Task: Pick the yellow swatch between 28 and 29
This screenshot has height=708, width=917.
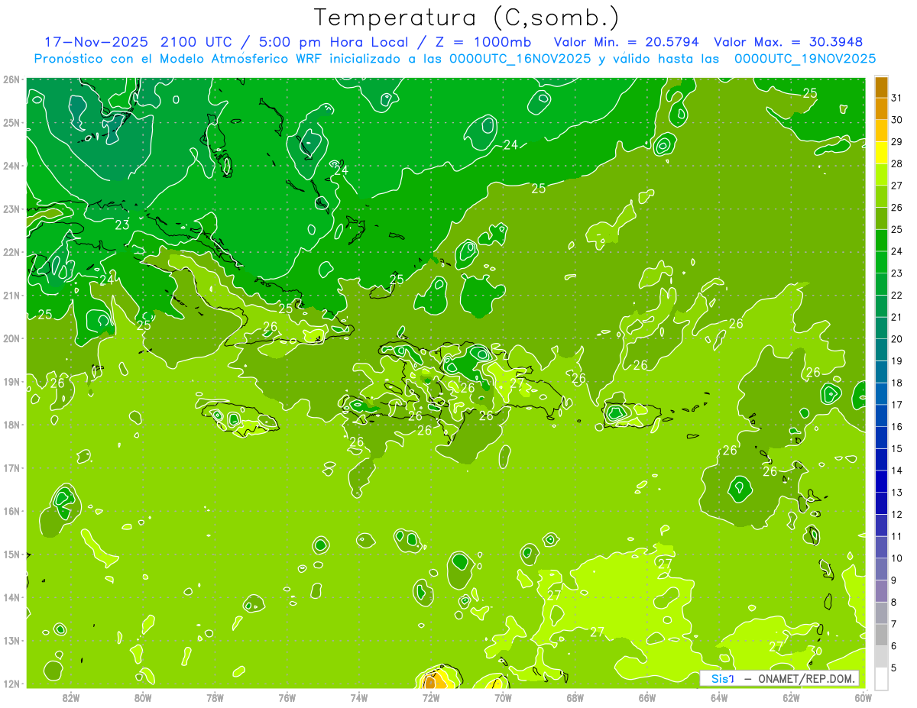Action: coord(881,153)
